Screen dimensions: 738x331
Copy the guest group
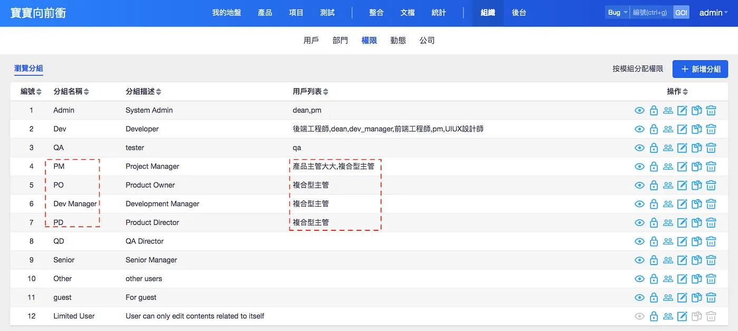pyautogui.click(x=696, y=298)
